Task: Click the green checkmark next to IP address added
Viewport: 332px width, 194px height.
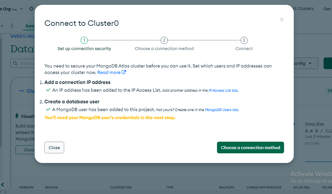Action: (48, 90)
